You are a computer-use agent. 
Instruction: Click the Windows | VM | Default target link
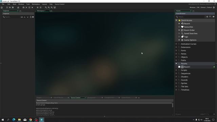point(201,7)
